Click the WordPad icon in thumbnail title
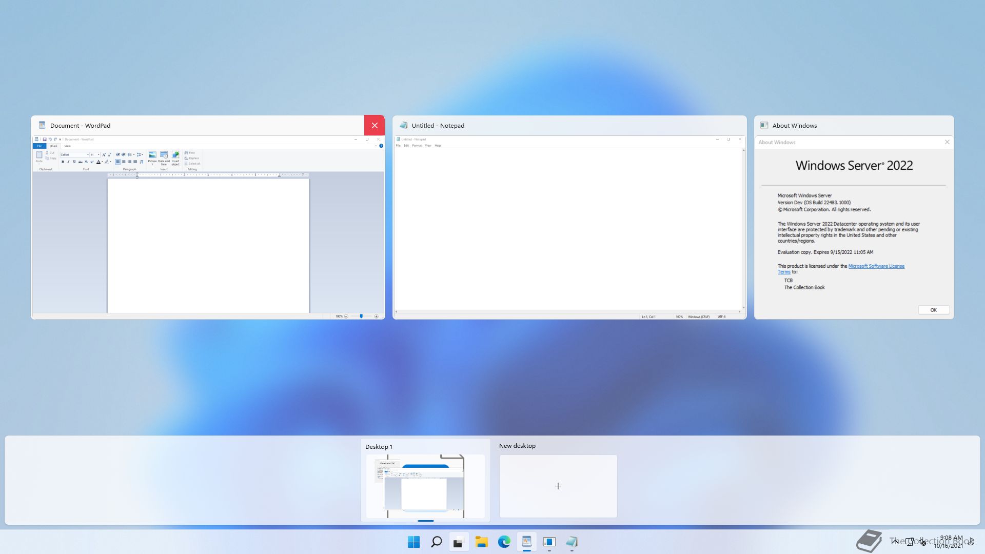Screen dimensions: 985x554 (x=42, y=125)
